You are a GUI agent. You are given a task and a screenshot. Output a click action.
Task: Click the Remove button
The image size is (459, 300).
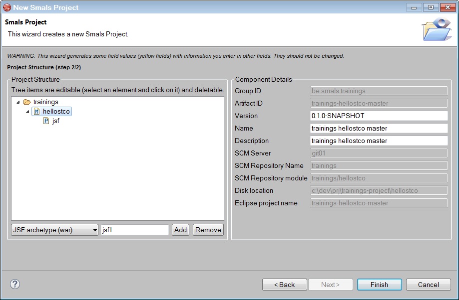tap(208, 230)
